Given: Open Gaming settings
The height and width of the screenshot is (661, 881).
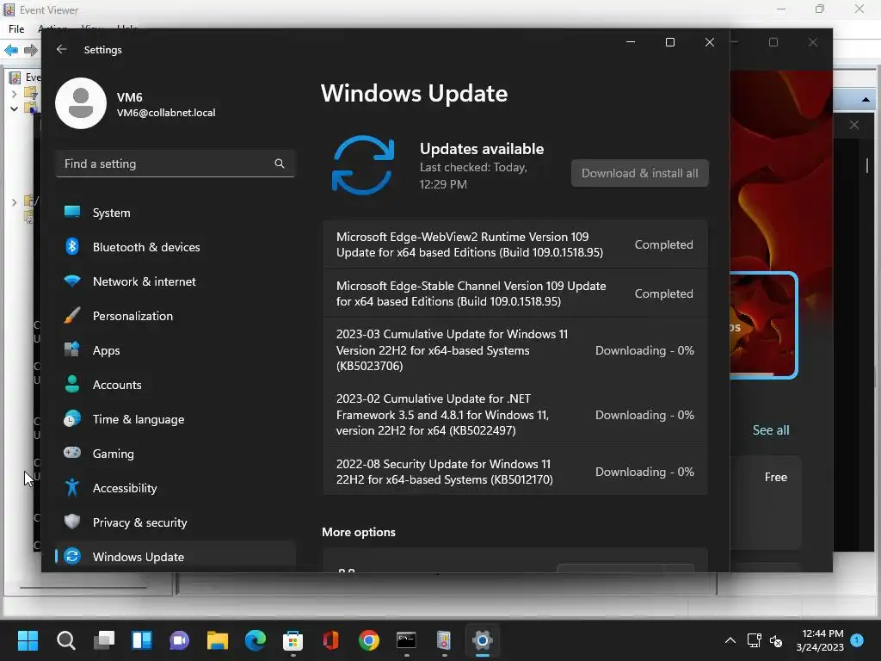Looking at the screenshot, I should tap(176, 454).
